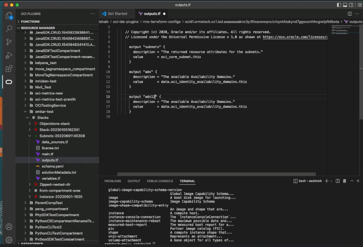Switch to the OUTPUT panel tab
Viewport: 363px width, 247px height.
coord(134,181)
